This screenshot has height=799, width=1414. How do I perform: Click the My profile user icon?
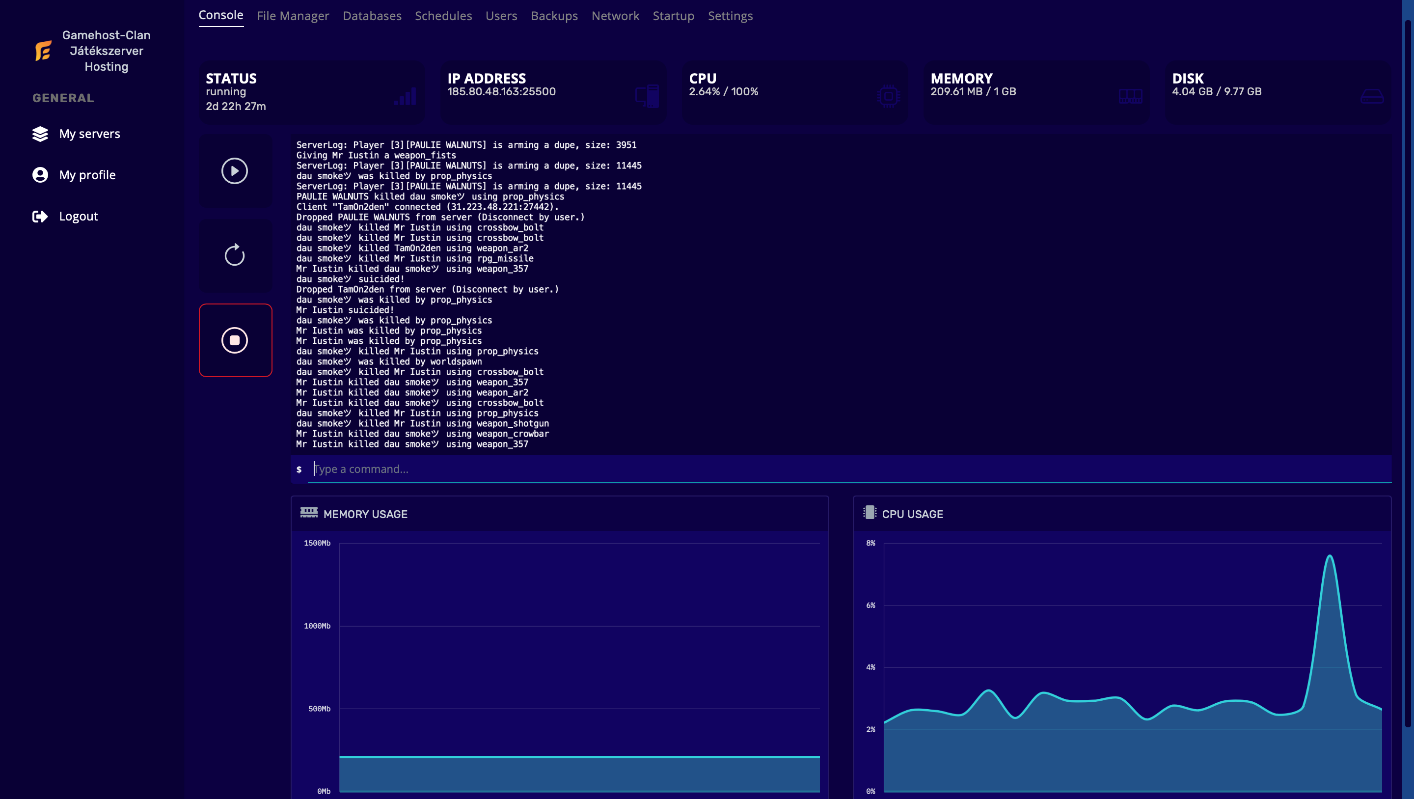(x=40, y=175)
